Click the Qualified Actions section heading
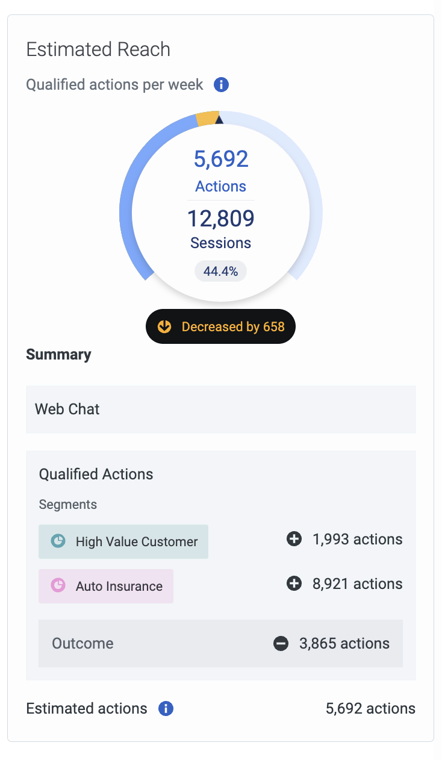This screenshot has height=760, width=442. pyautogui.click(x=96, y=474)
